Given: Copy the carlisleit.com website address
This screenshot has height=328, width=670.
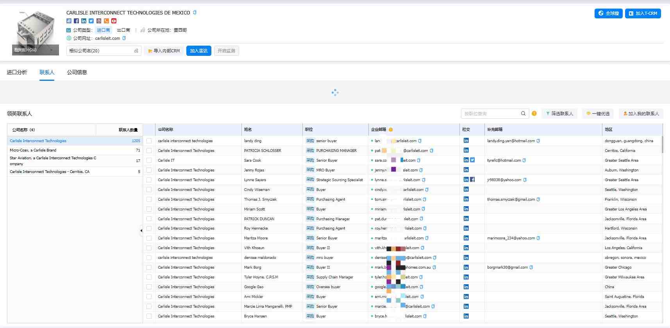Looking at the screenshot, I should pyautogui.click(x=124, y=38).
